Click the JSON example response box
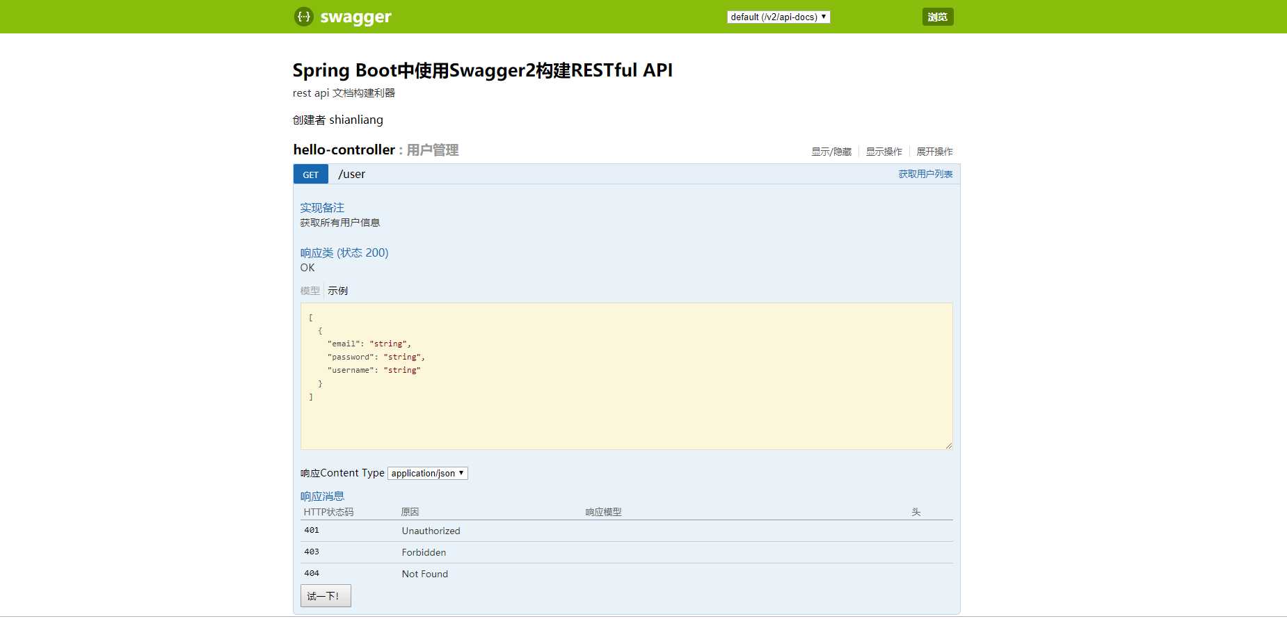This screenshot has height=619, width=1287. point(626,376)
